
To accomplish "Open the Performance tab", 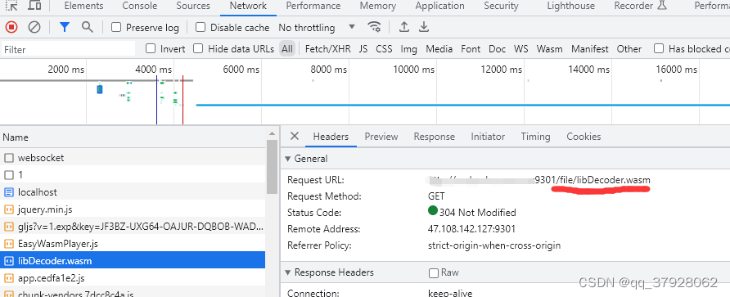I will point(313,6).
